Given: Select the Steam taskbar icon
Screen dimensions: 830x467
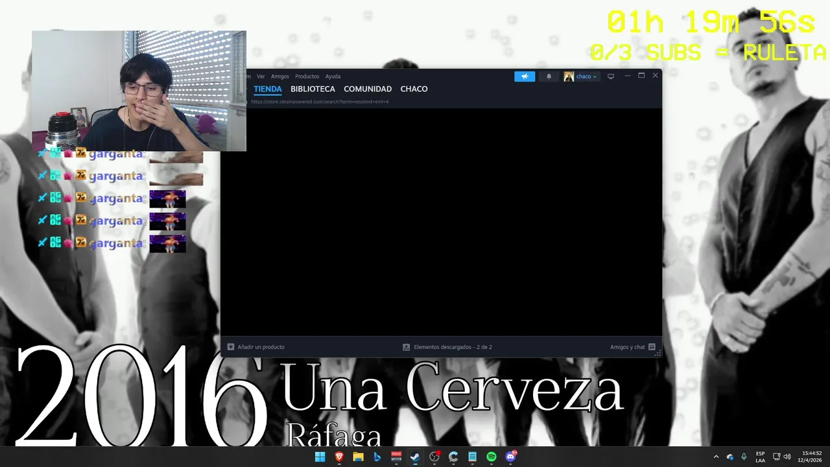Looking at the screenshot, I should point(415,457).
